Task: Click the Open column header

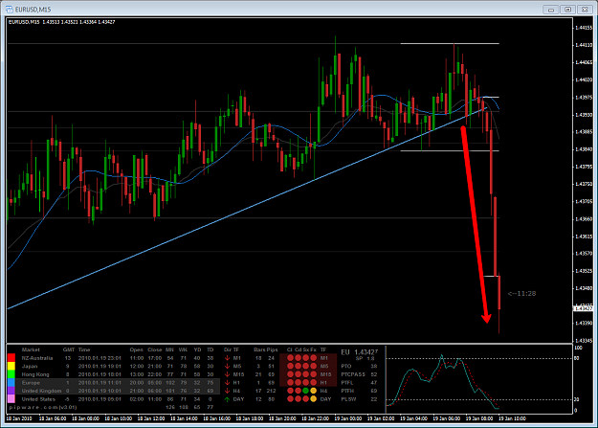Action: [136, 349]
